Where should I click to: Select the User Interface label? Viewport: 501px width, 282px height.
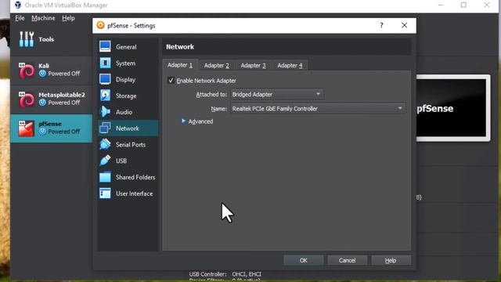click(x=134, y=193)
